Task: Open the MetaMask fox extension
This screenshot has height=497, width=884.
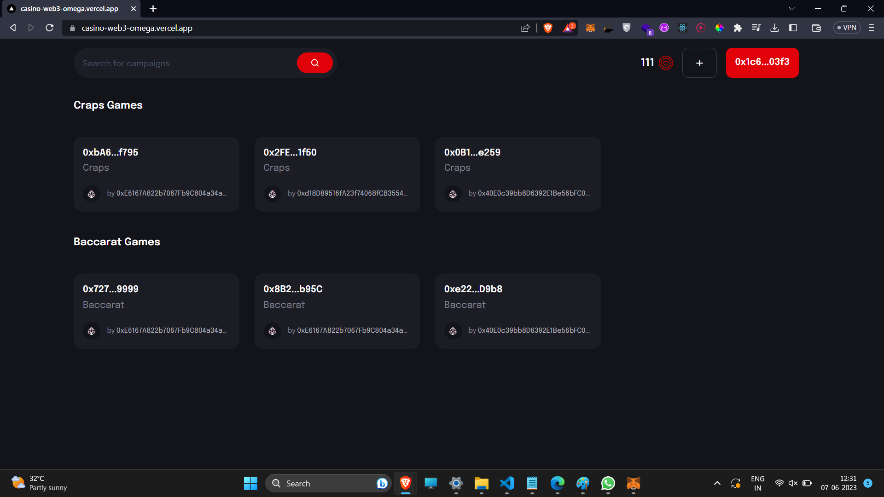Action: pyautogui.click(x=590, y=28)
